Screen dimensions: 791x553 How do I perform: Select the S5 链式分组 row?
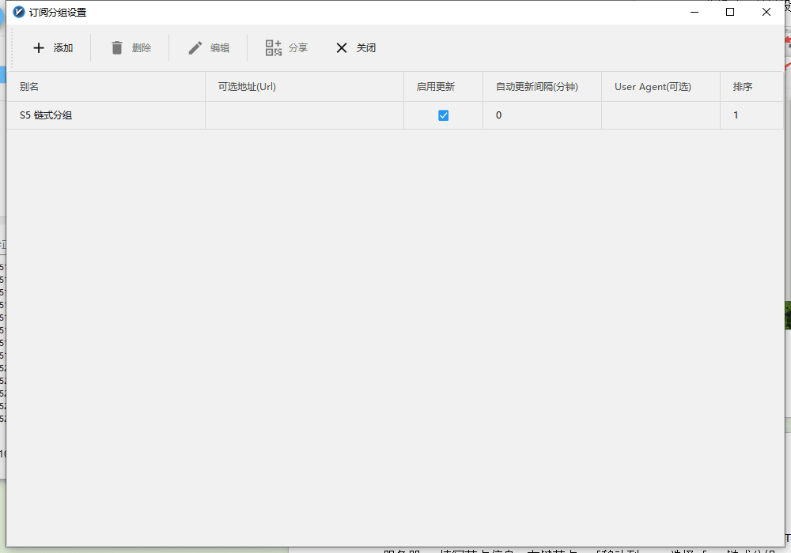[47, 115]
